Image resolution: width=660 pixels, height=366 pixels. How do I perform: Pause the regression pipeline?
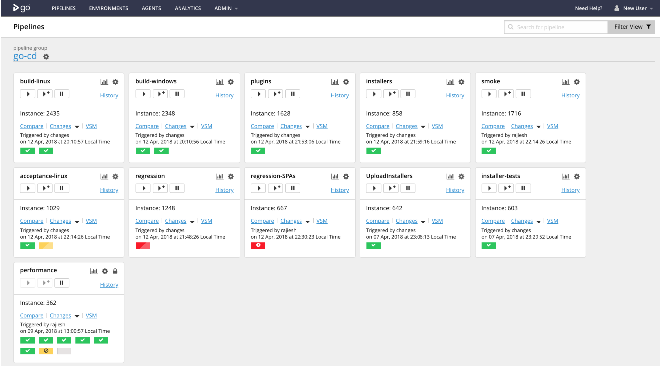click(x=177, y=188)
